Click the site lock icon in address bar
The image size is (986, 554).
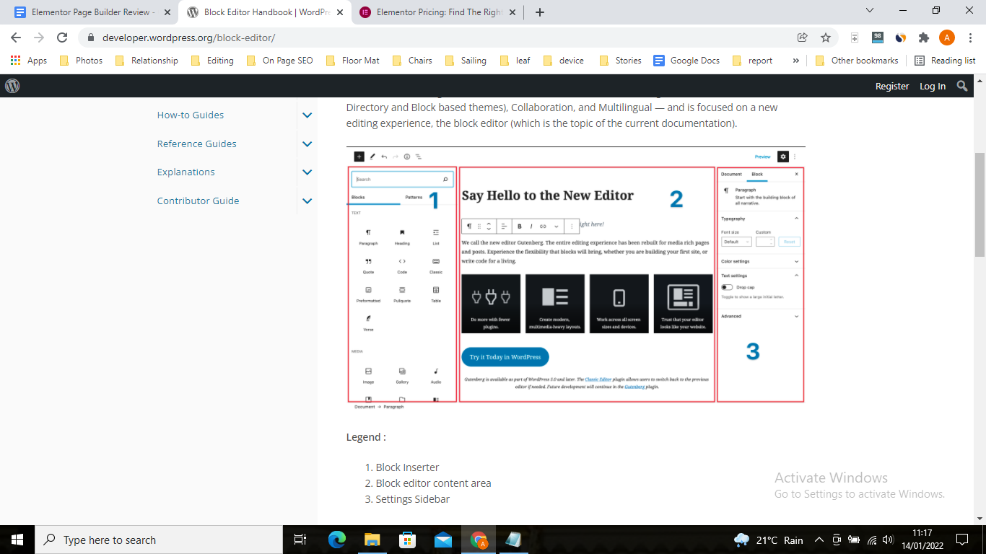[91, 38]
